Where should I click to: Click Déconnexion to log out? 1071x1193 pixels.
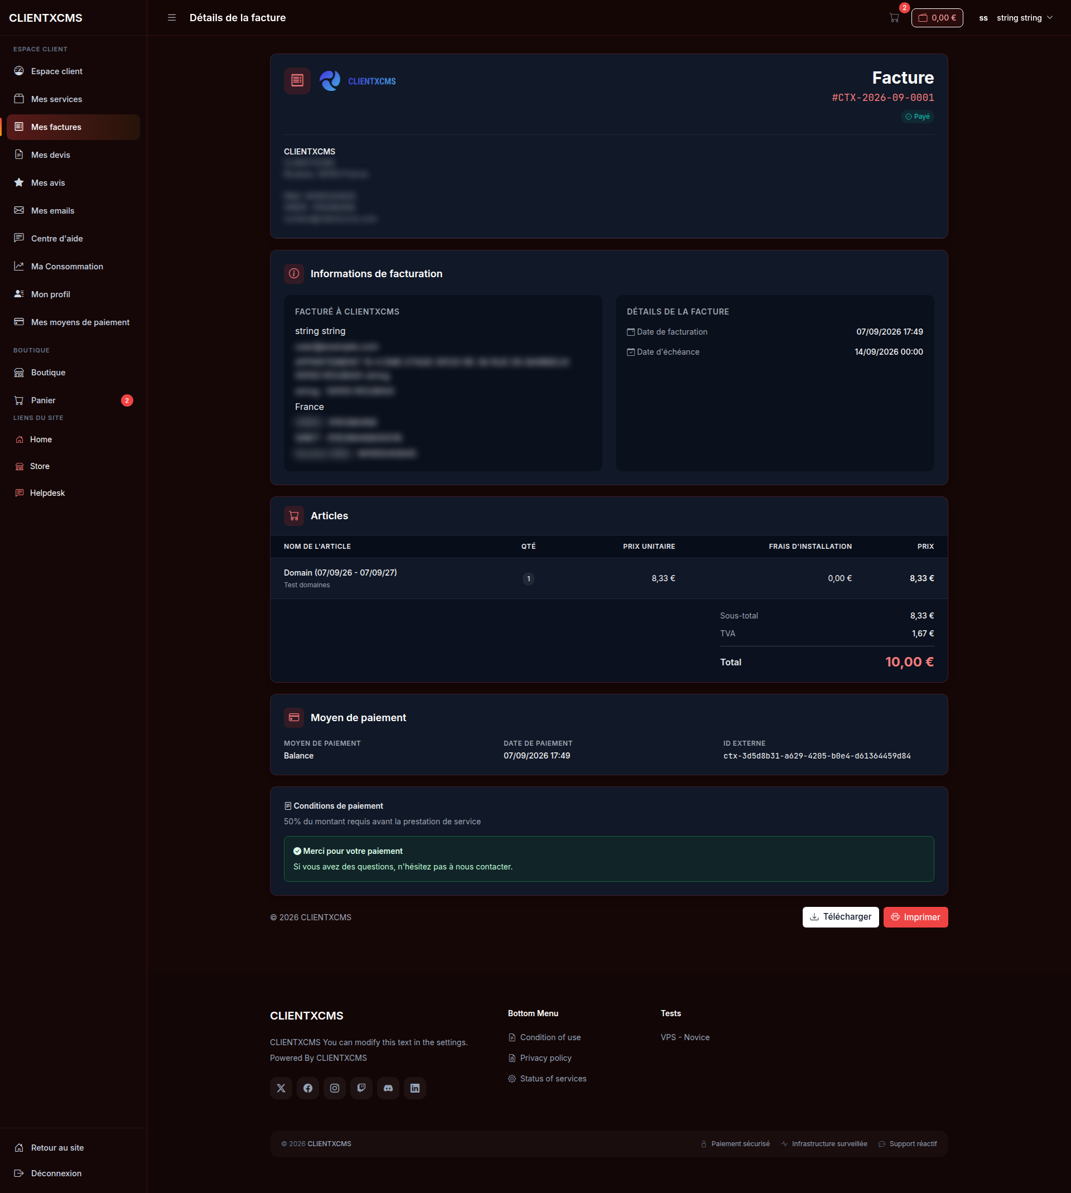pos(73,1173)
